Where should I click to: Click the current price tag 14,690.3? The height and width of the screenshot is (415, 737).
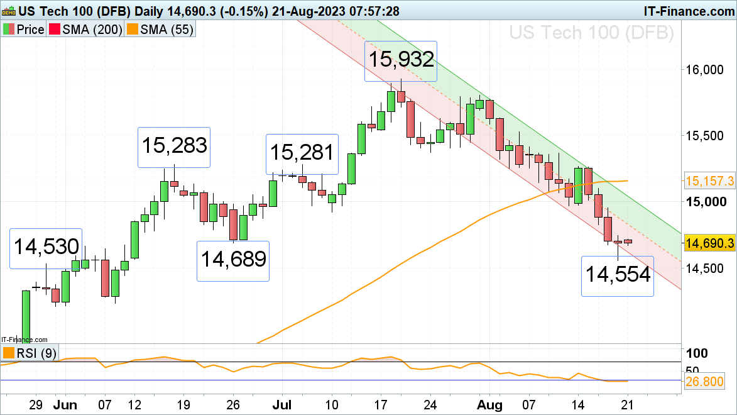(x=709, y=243)
